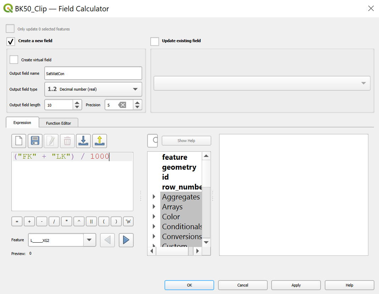Insert an opening parenthesis
The height and width of the screenshot is (294, 379).
point(104,221)
